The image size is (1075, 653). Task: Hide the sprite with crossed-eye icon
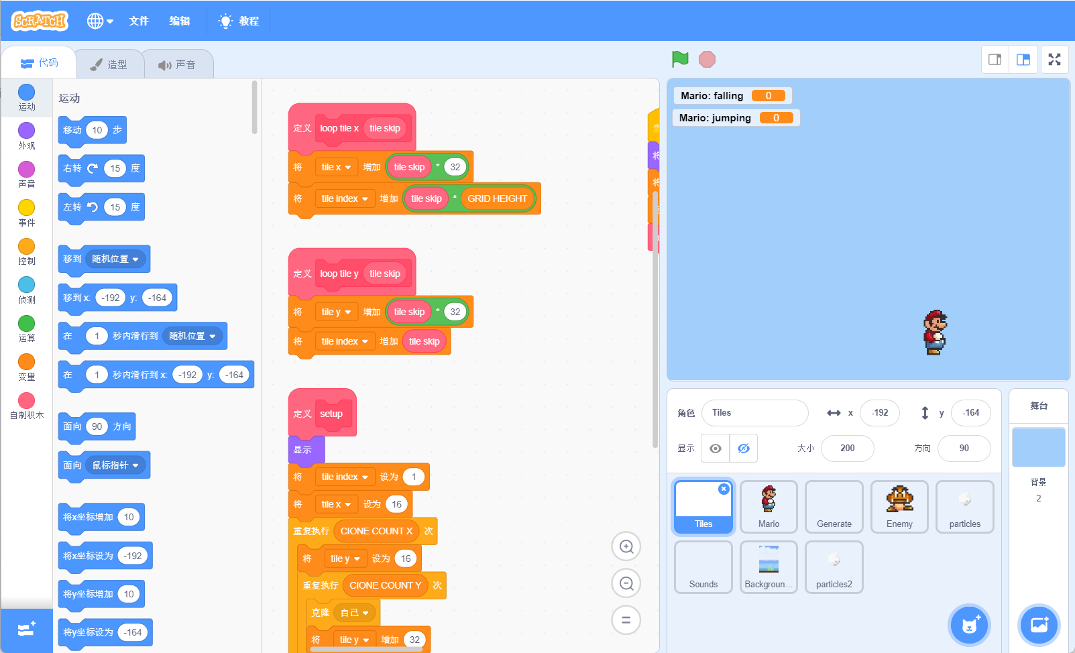[x=744, y=449]
